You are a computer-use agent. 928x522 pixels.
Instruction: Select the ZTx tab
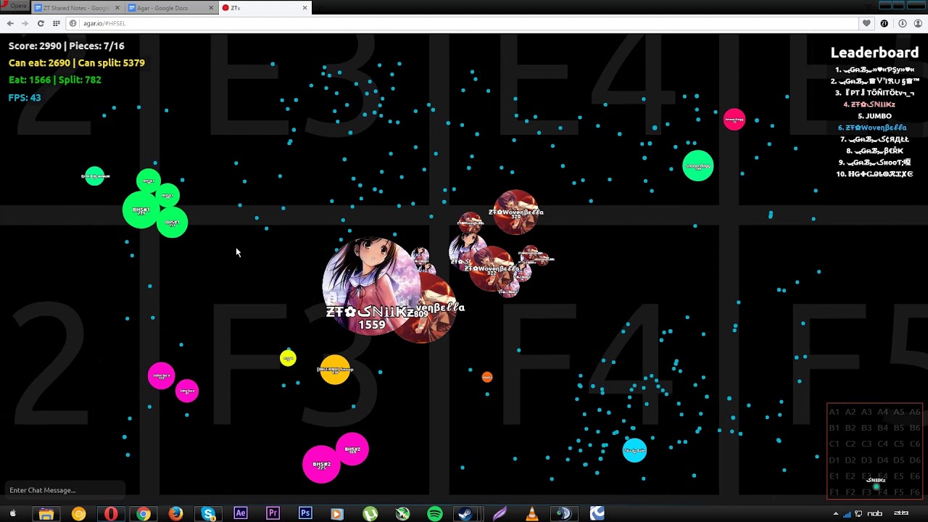264,8
